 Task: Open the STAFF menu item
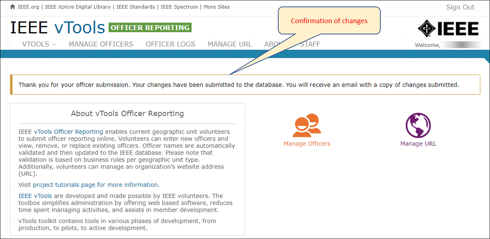pos(310,44)
